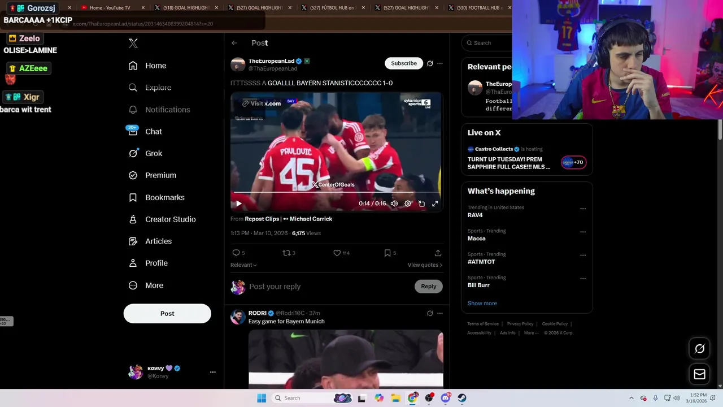Subscribe to TheEuropeanLad

pos(404,63)
